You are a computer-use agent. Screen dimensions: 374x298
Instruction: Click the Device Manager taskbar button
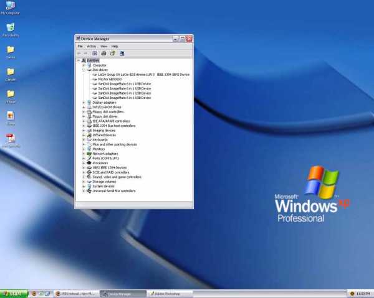[123, 294]
